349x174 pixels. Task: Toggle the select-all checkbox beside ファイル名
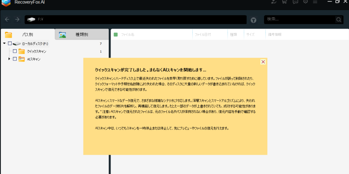(116, 34)
